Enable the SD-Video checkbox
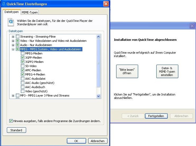This screenshot has height=146, width=196. coord(22,66)
